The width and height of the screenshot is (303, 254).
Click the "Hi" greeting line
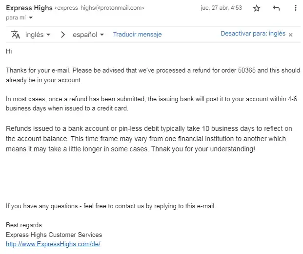point(9,51)
